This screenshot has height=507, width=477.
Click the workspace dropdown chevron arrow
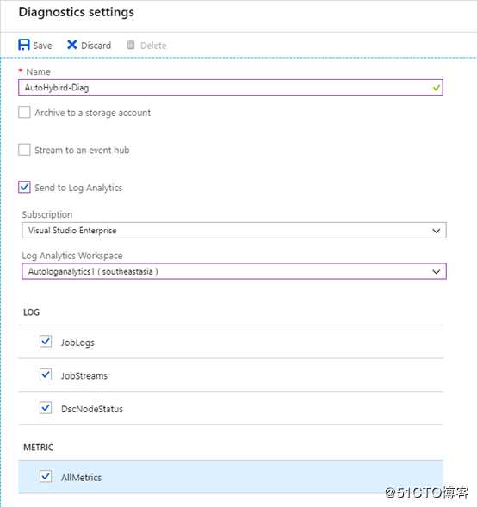point(436,272)
